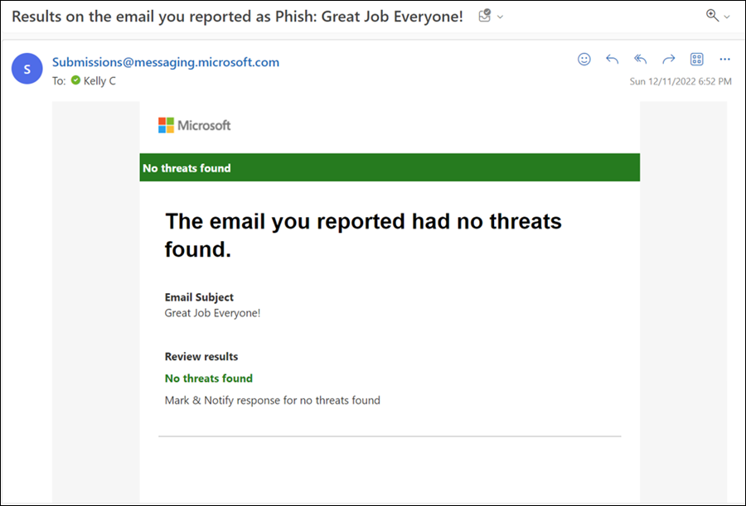This screenshot has height=506, width=746.
Task: Click the Microsoft logo in email
Action: point(195,125)
